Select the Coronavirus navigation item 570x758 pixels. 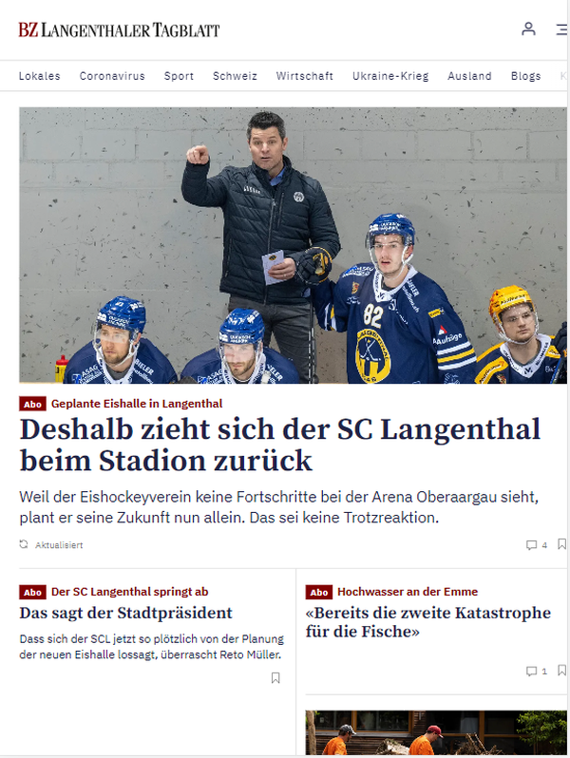pyautogui.click(x=112, y=76)
